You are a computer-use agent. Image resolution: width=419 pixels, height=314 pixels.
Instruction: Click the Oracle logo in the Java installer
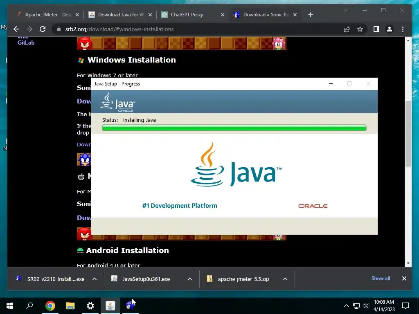click(313, 206)
